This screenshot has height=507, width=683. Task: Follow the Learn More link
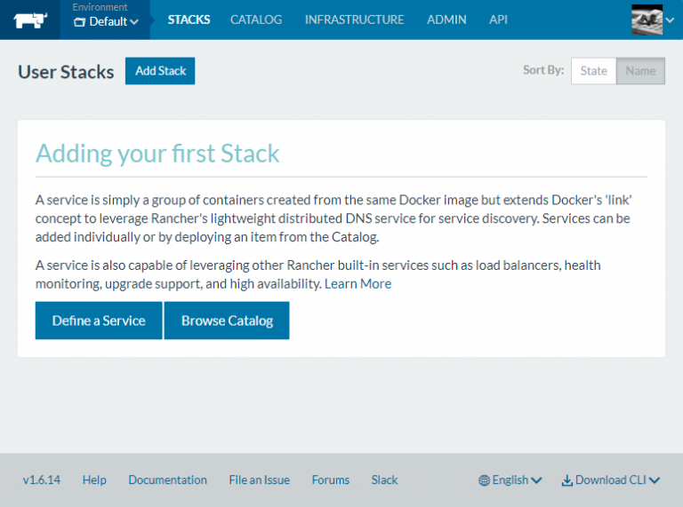(358, 284)
